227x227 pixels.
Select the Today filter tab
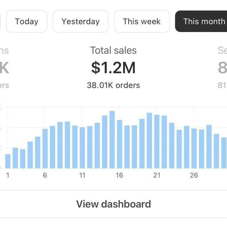click(27, 21)
